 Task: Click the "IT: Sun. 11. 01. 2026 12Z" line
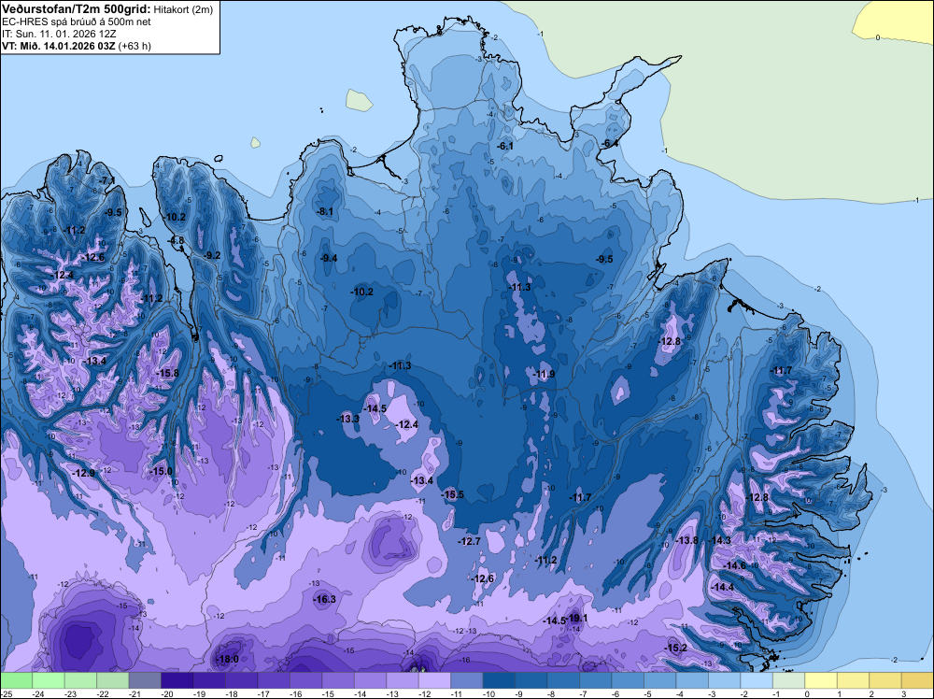[60, 34]
